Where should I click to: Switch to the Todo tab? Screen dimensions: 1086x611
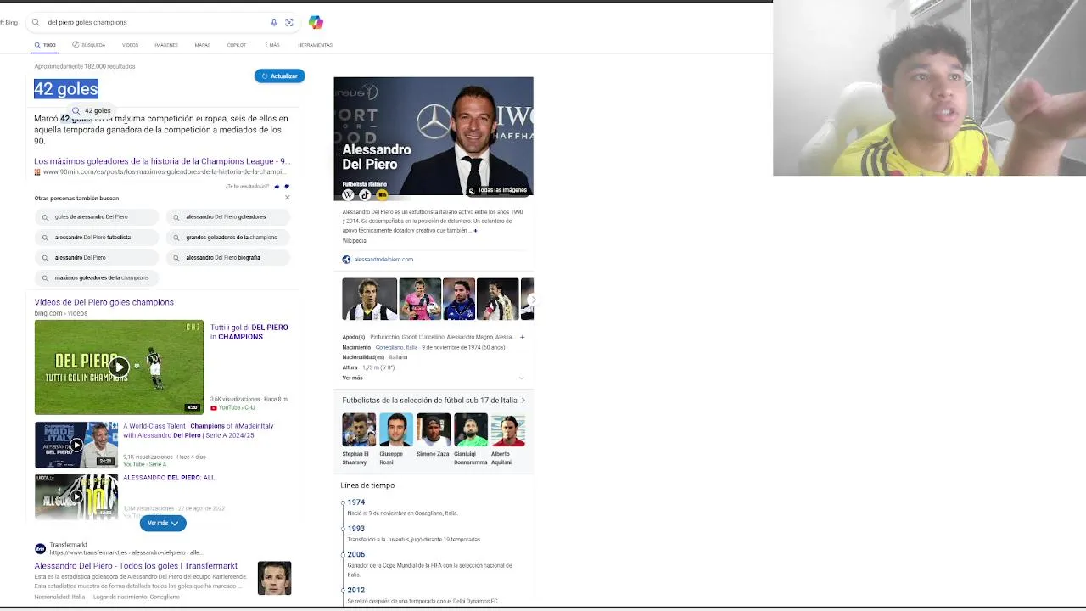pos(45,45)
